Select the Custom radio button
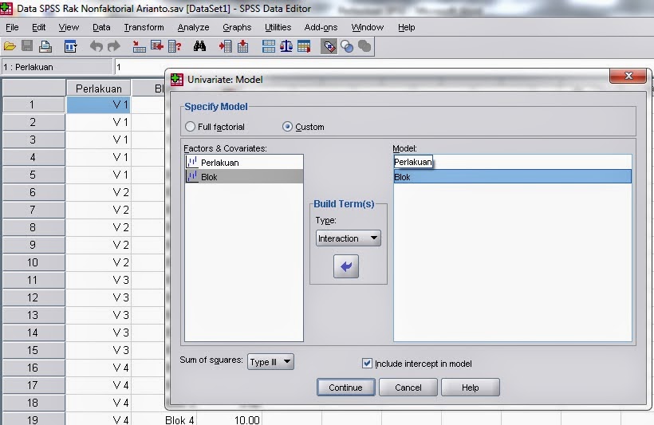The image size is (654, 425). (x=287, y=126)
